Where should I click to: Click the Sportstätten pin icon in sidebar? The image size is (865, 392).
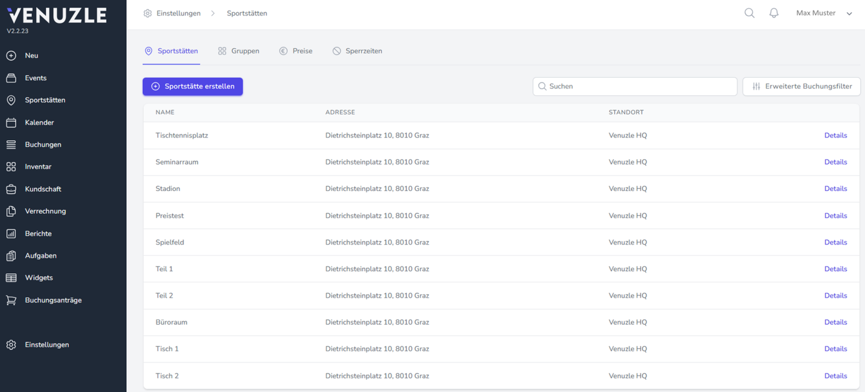[11, 100]
